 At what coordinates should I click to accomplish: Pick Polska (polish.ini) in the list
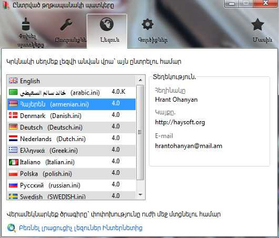click(71, 174)
